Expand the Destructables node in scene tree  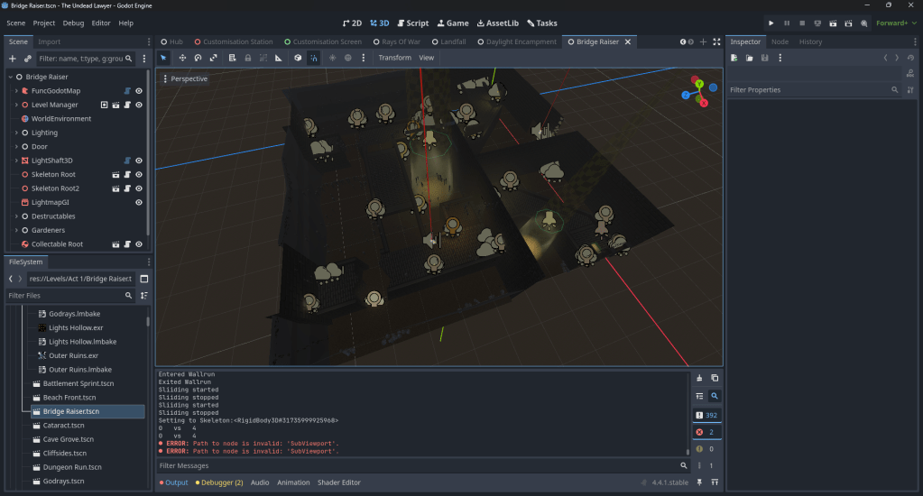(x=15, y=216)
